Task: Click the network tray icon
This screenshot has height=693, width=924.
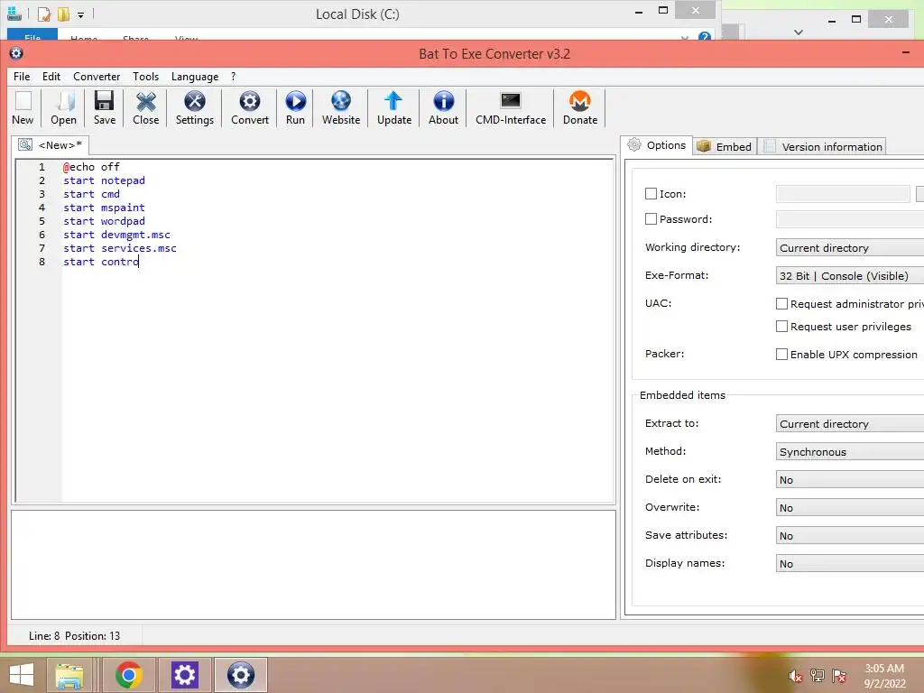Action: 817,676
